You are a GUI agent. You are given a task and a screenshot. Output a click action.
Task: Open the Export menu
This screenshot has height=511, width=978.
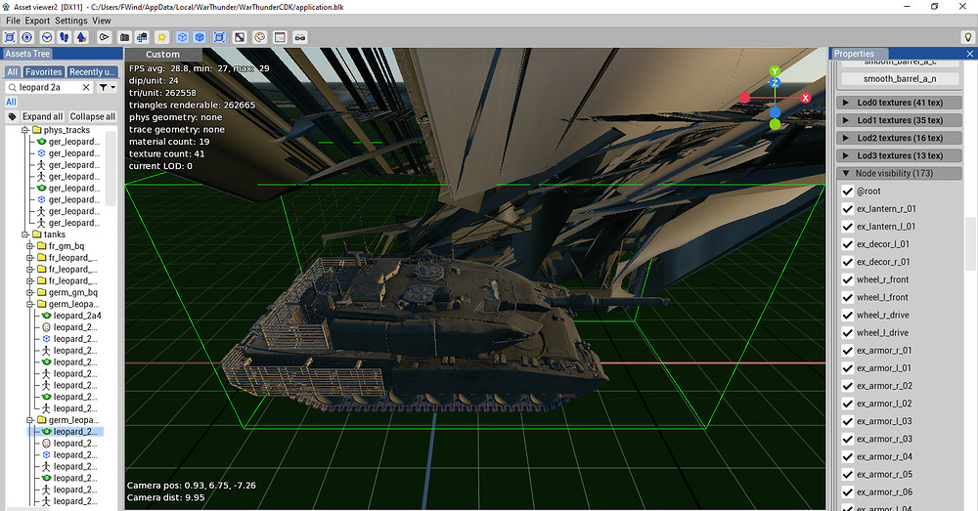point(37,21)
